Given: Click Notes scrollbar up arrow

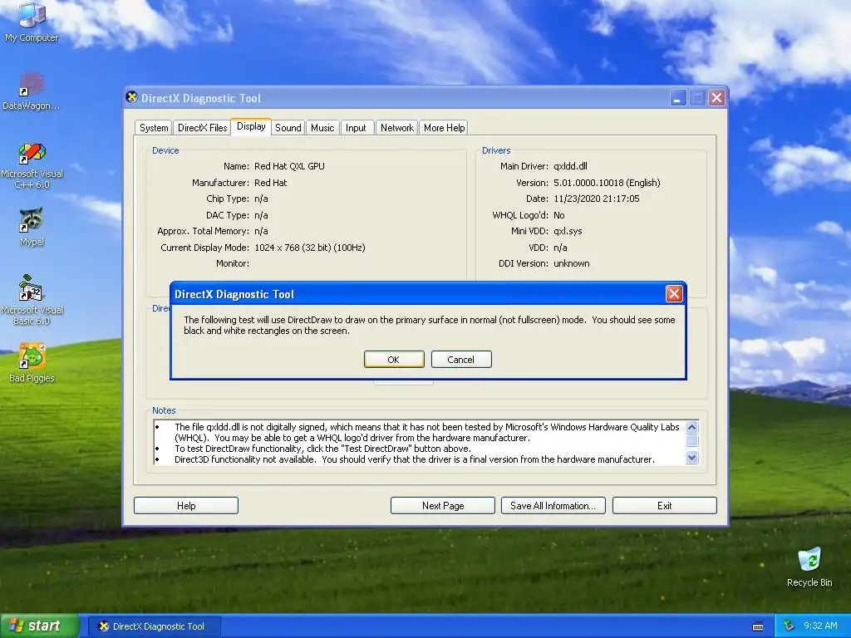Looking at the screenshot, I should pos(691,427).
